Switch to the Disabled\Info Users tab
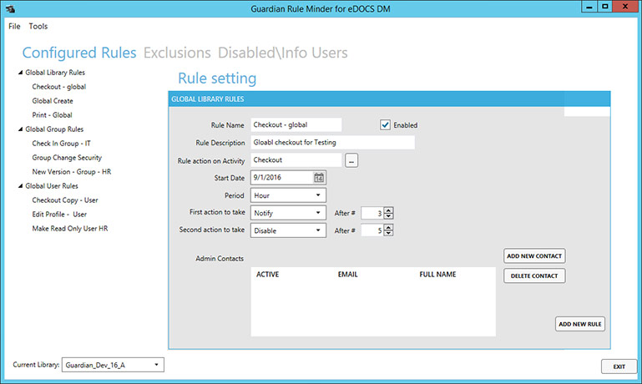 tap(282, 53)
